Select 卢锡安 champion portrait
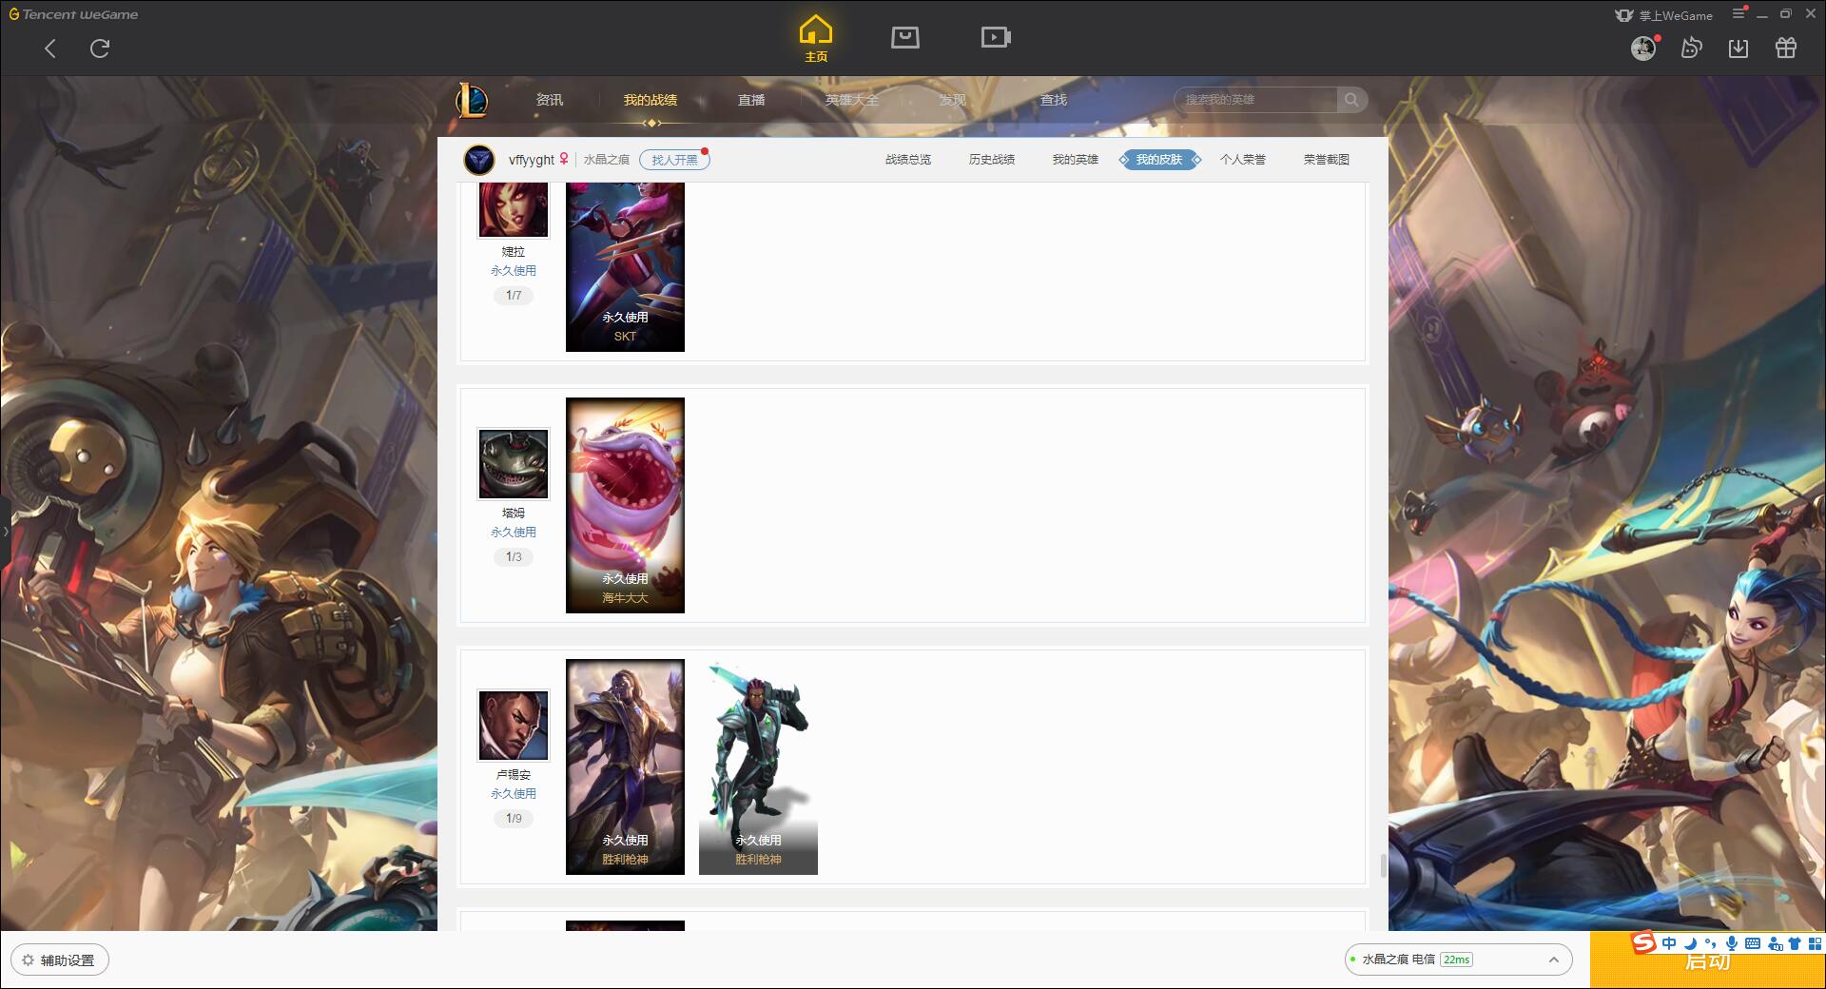The height and width of the screenshot is (989, 1826). tap(514, 726)
